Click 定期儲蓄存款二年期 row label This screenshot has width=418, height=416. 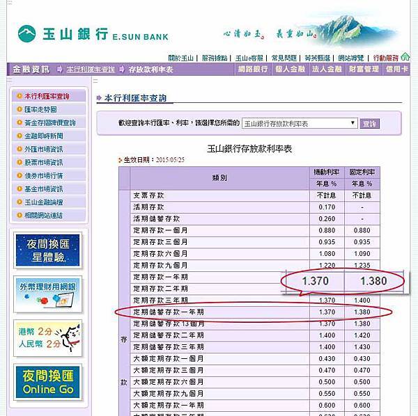(169, 335)
